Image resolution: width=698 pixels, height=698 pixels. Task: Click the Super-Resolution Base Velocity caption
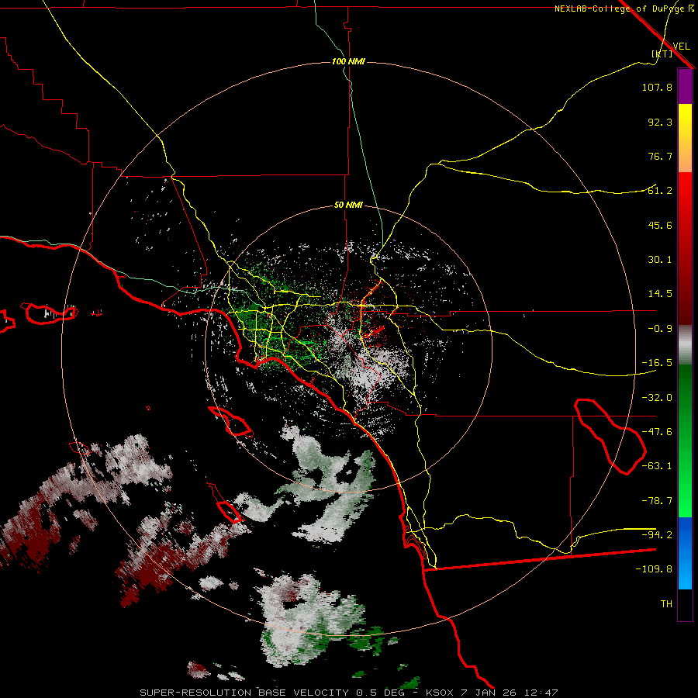coord(348,693)
